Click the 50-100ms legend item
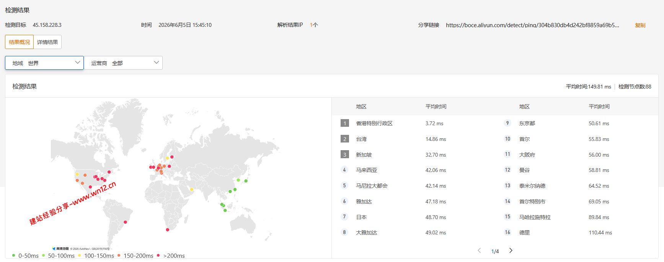Viewport: 664px width, 262px height. tap(58, 255)
